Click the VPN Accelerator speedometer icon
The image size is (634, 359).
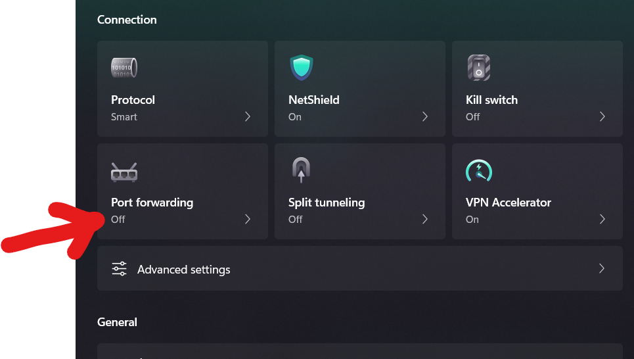479,170
